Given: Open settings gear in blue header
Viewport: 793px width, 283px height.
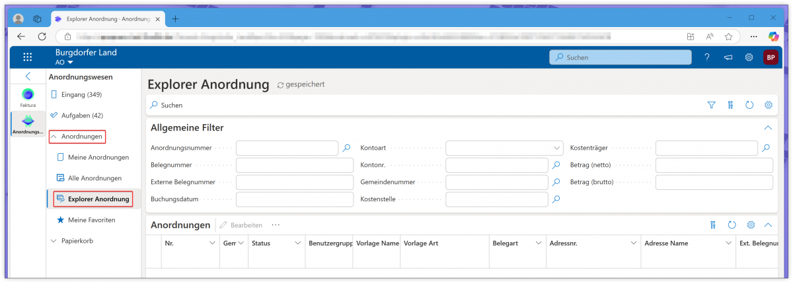Looking at the screenshot, I should click(x=749, y=57).
